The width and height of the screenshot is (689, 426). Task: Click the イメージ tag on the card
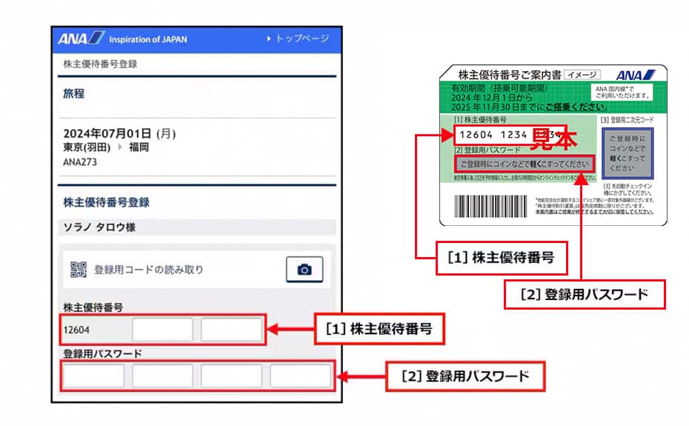[582, 75]
